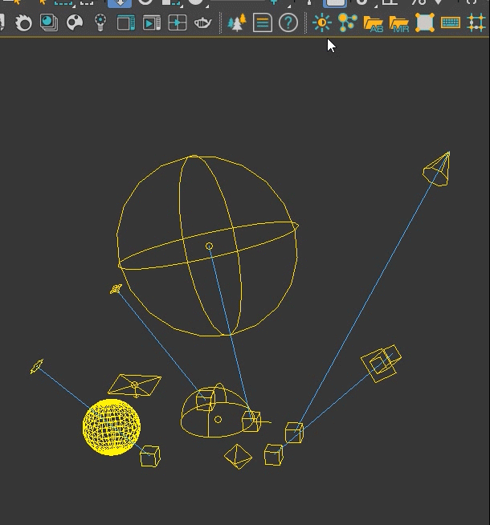Open the lined list document icon
Screen dimensions: 490x525
(x=262, y=22)
